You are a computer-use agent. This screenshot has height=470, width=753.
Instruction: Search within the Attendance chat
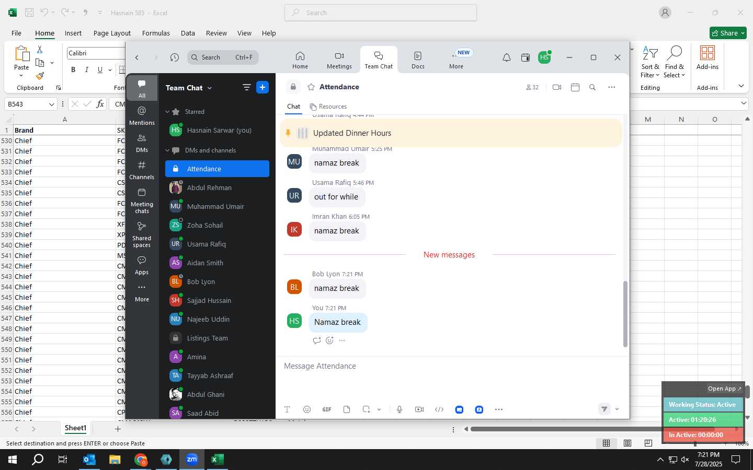[x=592, y=87]
